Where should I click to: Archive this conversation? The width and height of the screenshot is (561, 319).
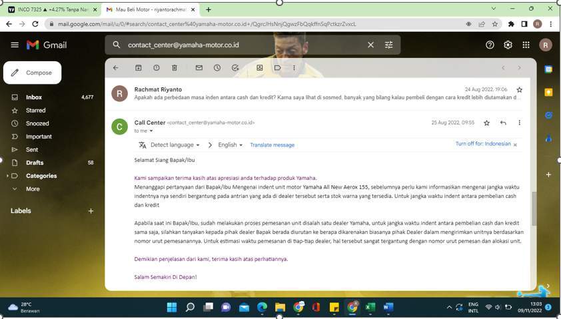[139, 67]
